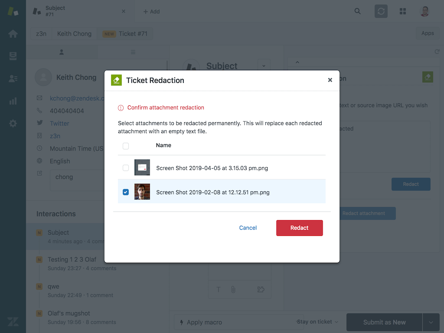This screenshot has width=444, height=333.
Task: Click the refresh icon in top bar
Action: pos(381,11)
